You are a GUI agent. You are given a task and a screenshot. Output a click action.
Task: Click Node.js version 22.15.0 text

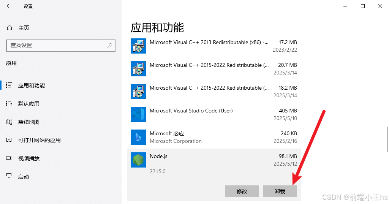(158, 171)
